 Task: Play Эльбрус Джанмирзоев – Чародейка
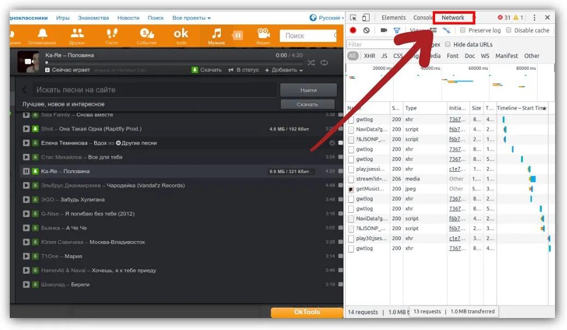26,185
